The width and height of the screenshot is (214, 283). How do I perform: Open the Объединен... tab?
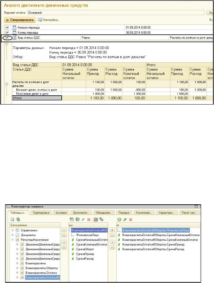coord(104,213)
